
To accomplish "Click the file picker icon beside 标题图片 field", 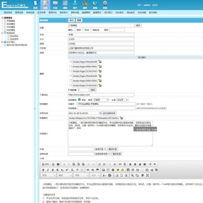I will tap(122, 118).
